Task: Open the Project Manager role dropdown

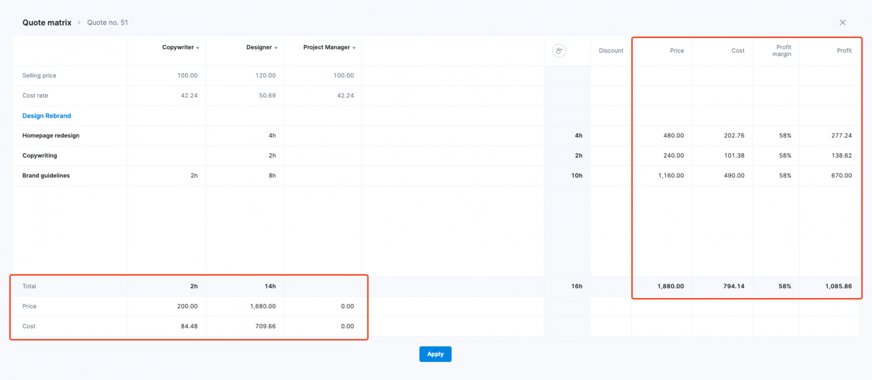Action: tap(354, 47)
